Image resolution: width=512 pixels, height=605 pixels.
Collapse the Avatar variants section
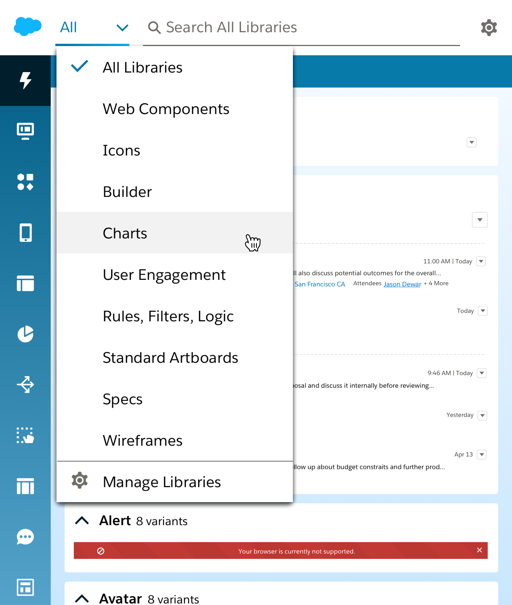coord(82,598)
